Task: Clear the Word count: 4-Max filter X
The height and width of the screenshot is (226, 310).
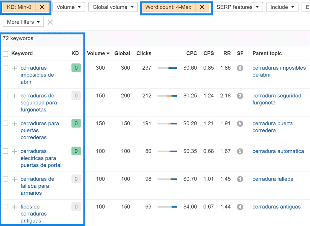Action: pos(202,7)
